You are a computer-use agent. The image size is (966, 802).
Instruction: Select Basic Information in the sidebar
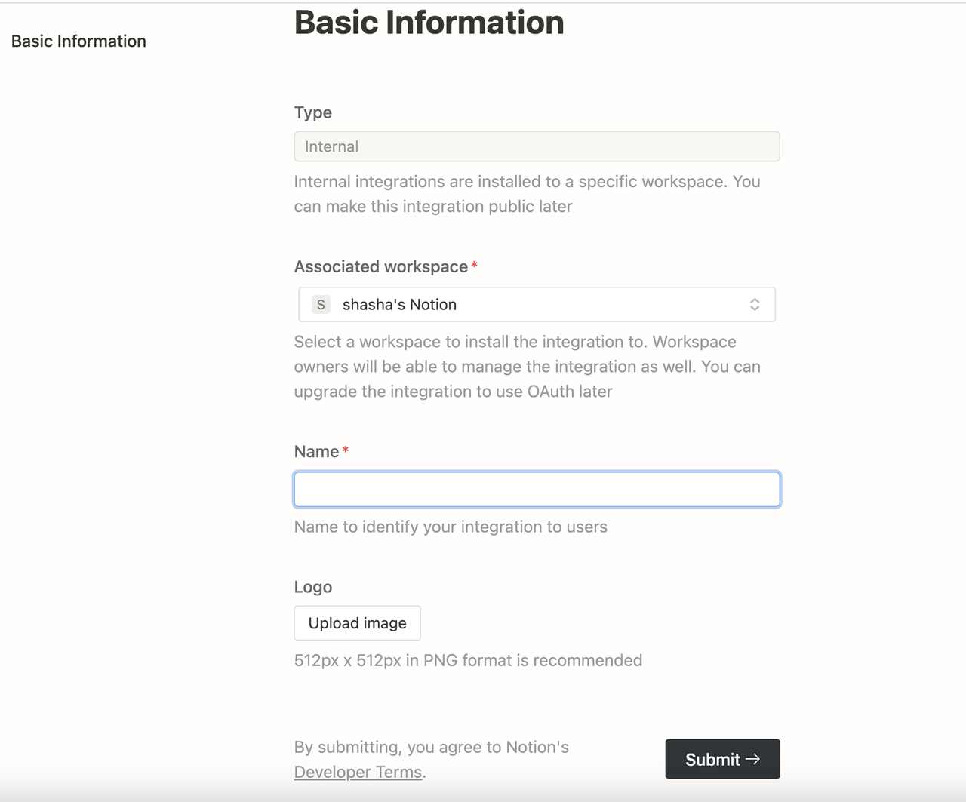click(78, 41)
